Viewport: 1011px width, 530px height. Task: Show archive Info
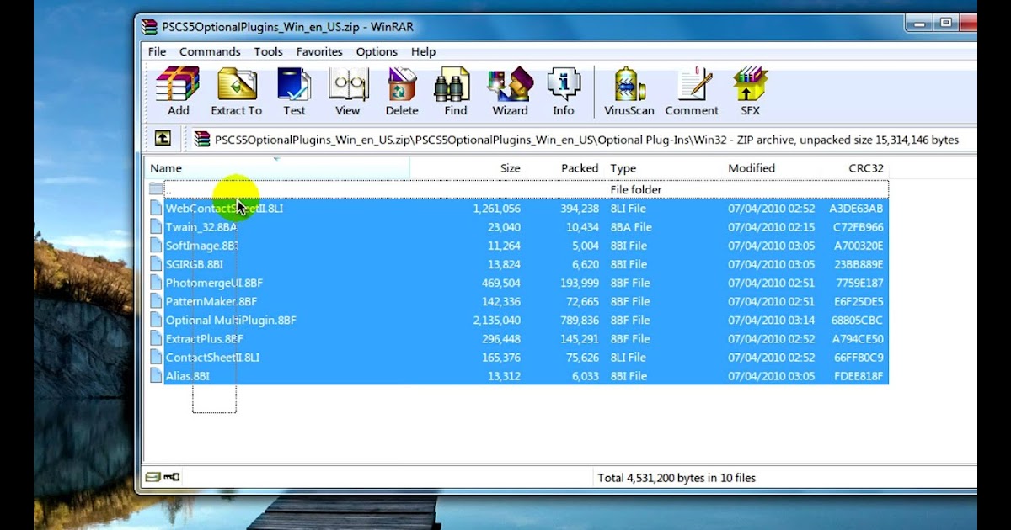(564, 91)
